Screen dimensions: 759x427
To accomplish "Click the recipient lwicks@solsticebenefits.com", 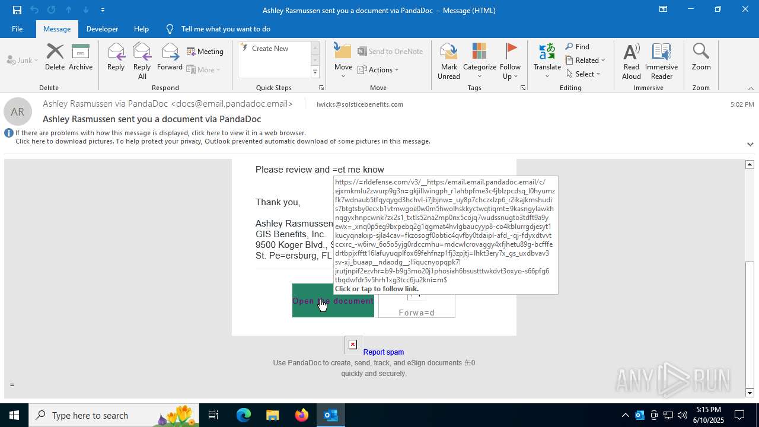I will (x=360, y=104).
